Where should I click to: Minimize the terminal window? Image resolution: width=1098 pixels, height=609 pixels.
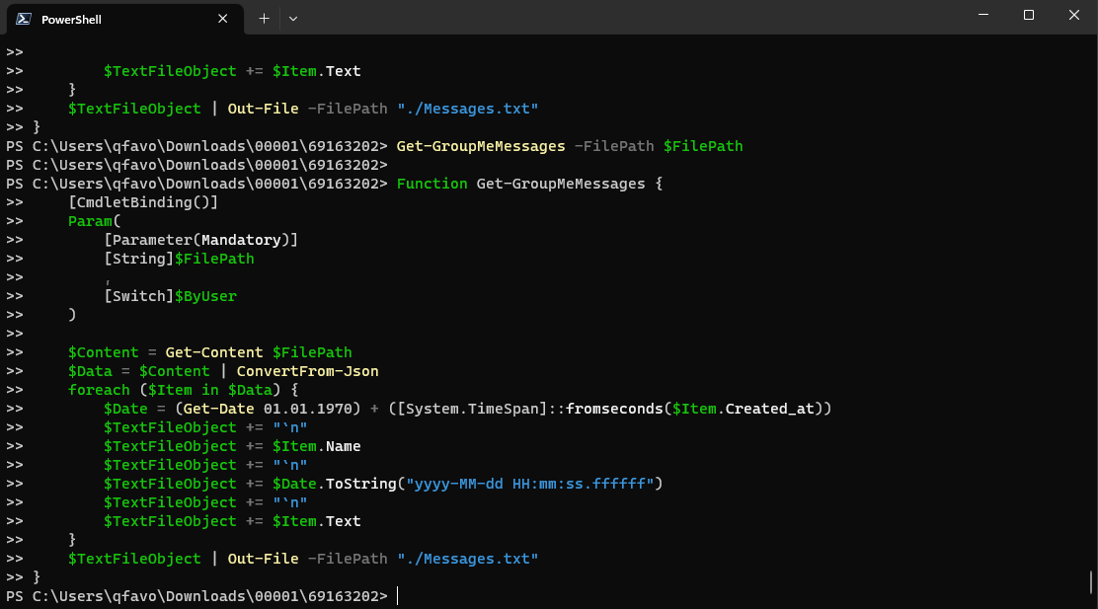point(983,15)
